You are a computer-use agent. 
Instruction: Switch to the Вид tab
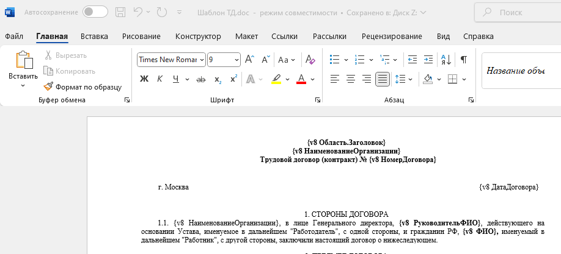click(x=443, y=37)
